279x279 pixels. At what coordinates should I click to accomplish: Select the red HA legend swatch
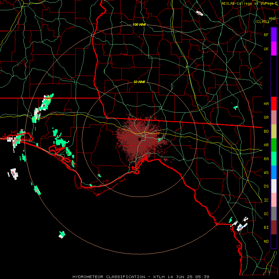coord(274,104)
